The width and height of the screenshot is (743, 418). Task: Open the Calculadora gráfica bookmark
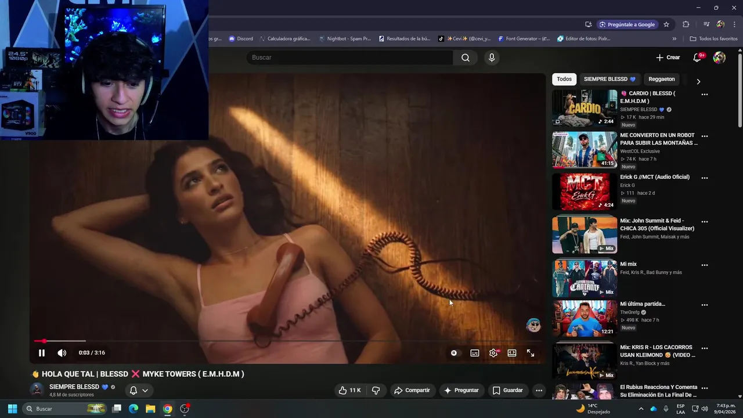tap(284, 39)
